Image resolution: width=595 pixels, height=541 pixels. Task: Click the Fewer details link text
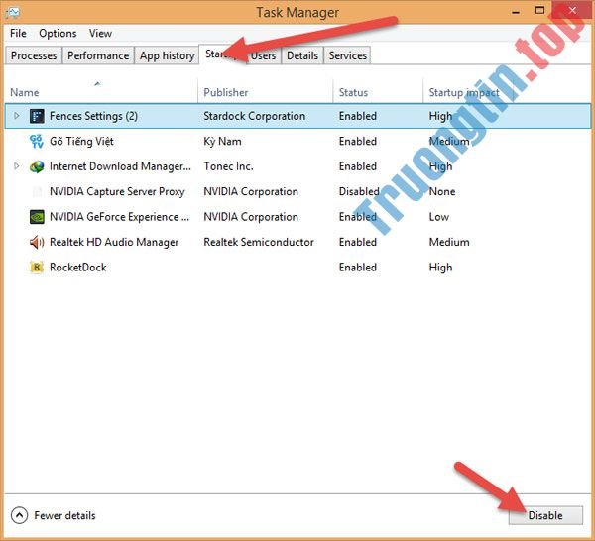coord(64,515)
